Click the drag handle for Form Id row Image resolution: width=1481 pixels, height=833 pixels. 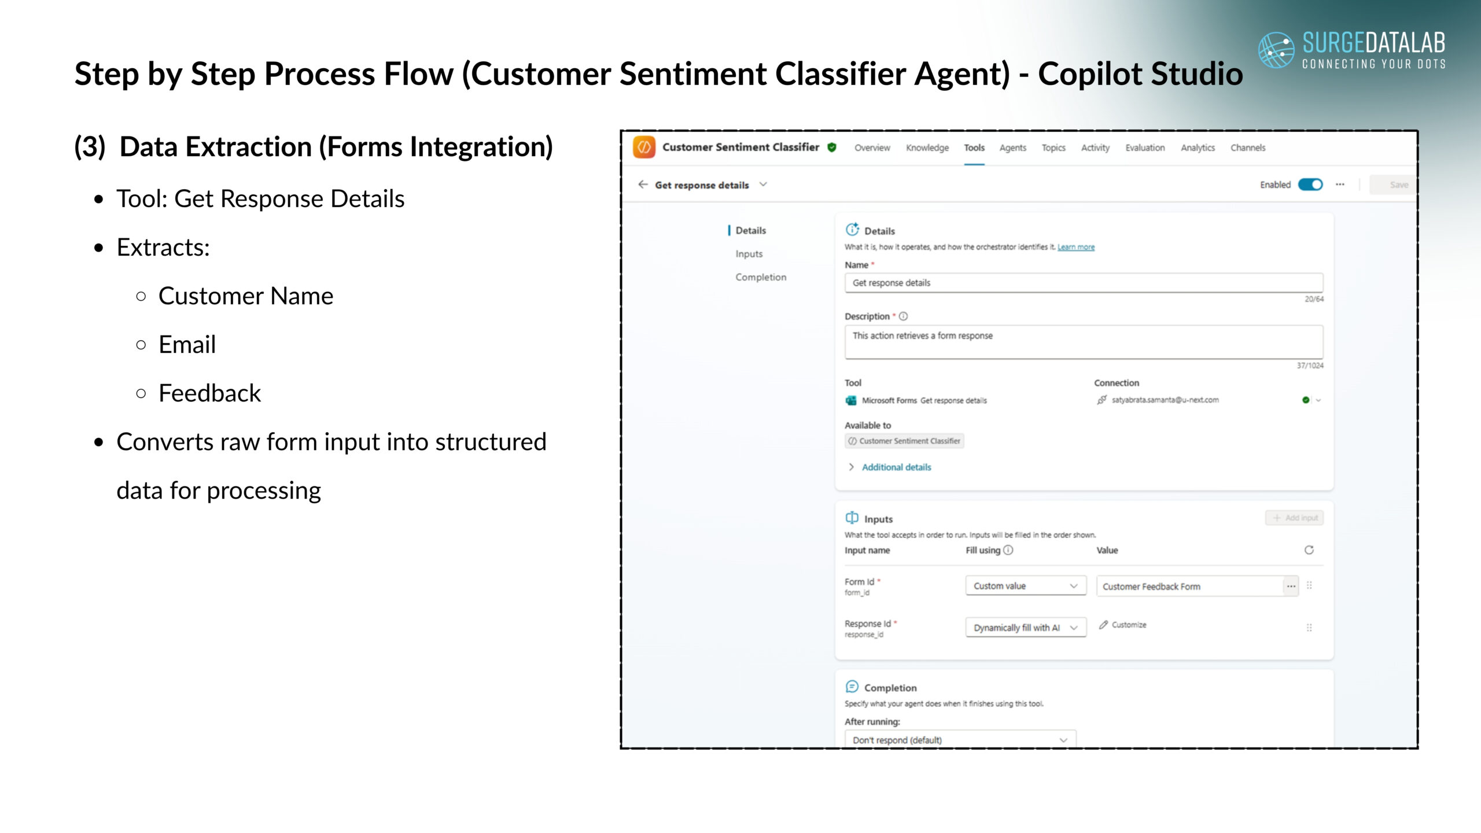tap(1309, 585)
